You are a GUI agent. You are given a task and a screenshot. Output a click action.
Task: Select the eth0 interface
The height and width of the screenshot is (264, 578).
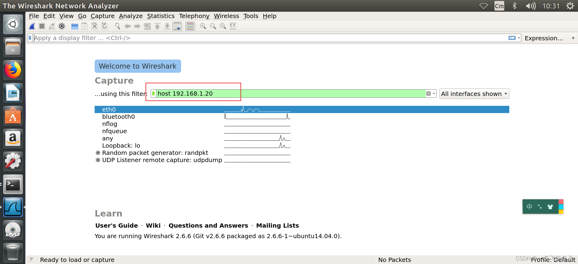[x=302, y=109]
